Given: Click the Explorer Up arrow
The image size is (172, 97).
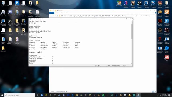Looking at the screenshot, I should pos(58,16).
